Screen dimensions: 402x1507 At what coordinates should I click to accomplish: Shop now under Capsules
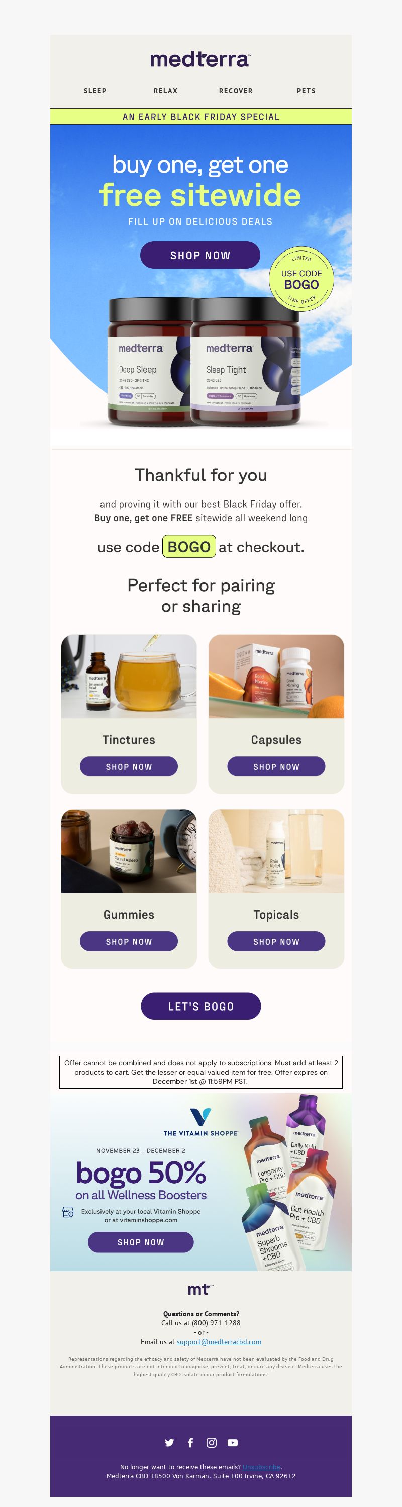(x=276, y=767)
